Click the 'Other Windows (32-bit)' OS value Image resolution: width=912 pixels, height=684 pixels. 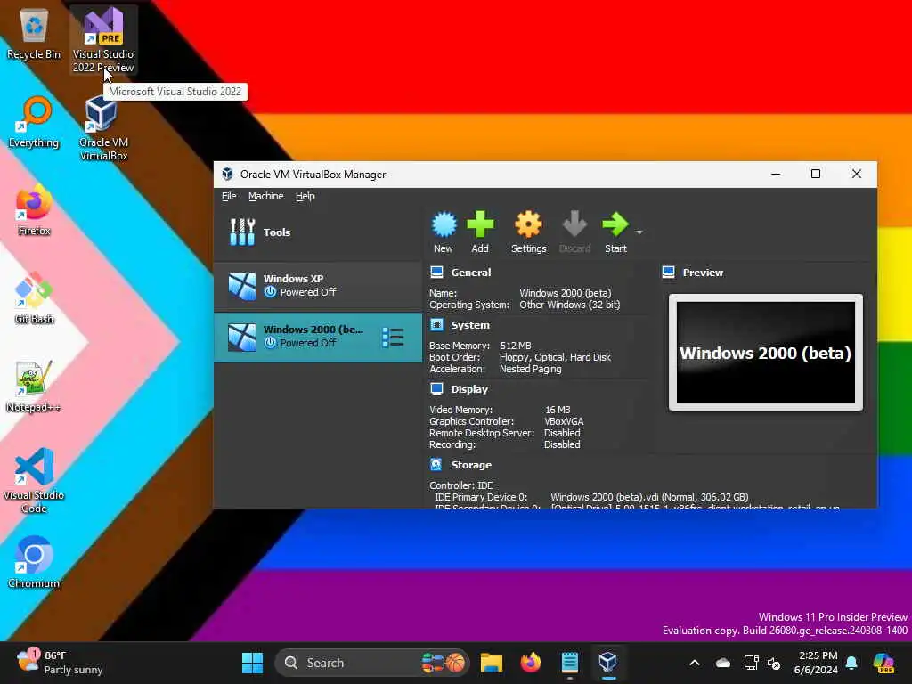coord(569,305)
